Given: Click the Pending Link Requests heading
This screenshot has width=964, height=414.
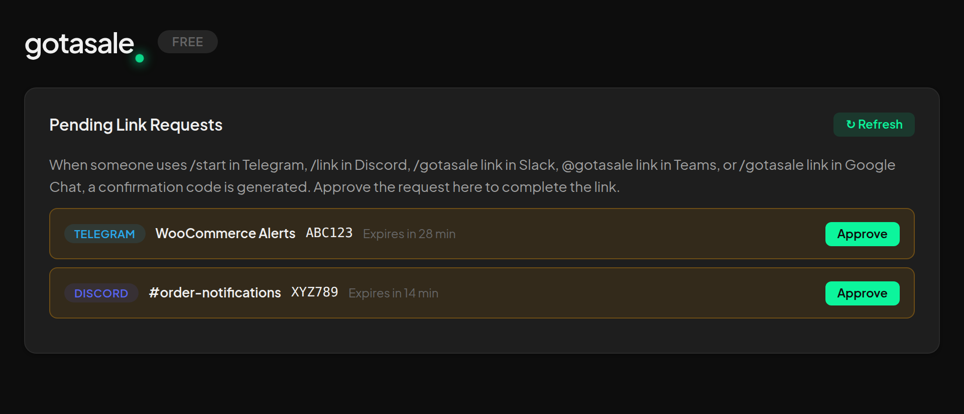Looking at the screenshot, I should (x=136, y=125).
